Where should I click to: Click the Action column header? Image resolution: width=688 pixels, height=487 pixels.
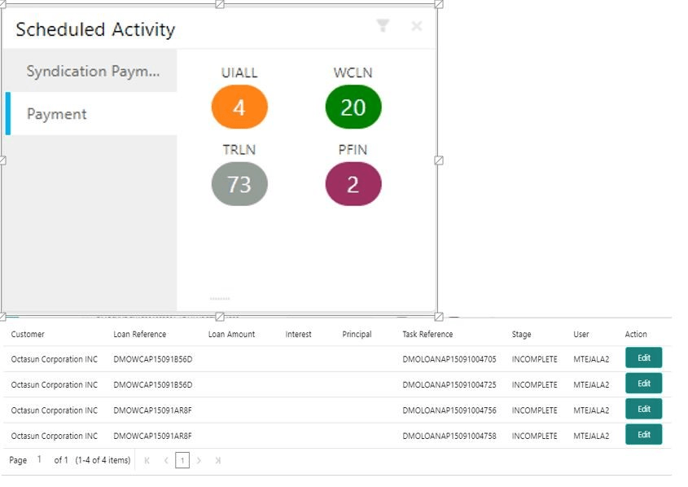636,335
